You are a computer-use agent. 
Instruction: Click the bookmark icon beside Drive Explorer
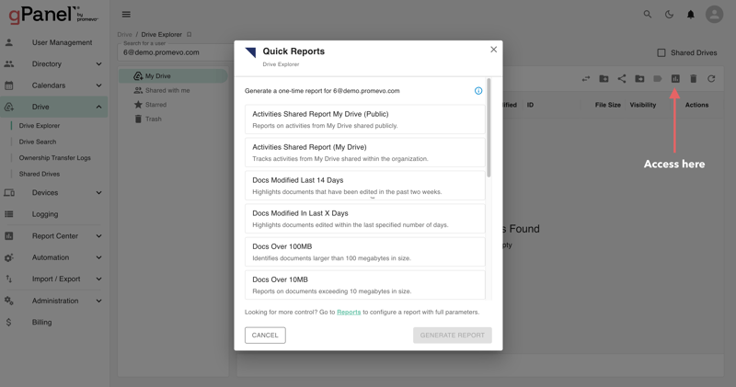coord(190,35)
